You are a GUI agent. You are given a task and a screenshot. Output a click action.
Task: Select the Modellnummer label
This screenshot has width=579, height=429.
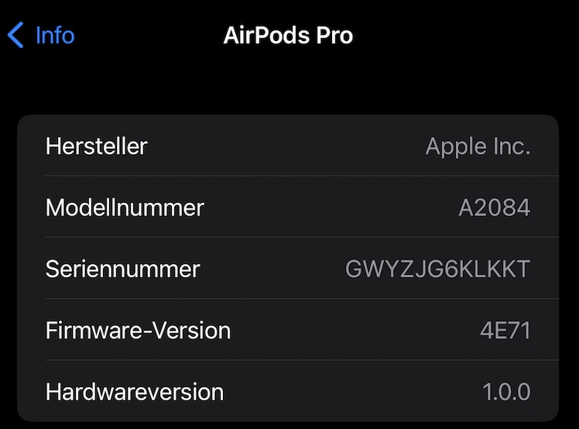point(125,207)
